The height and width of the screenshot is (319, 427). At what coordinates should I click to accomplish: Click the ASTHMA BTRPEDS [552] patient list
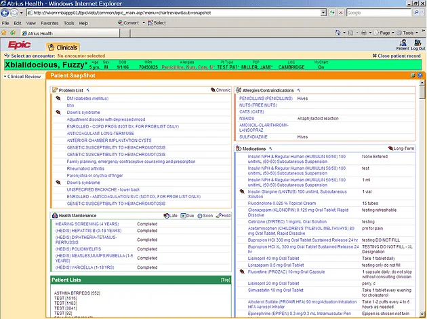coord(77,293)
